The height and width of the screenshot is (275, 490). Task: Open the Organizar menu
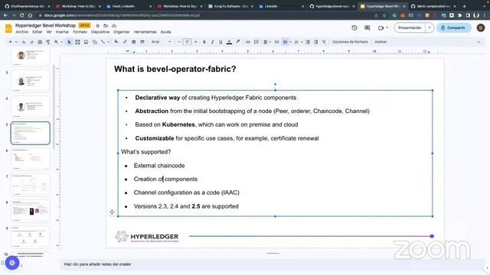[x=122, y=32]
